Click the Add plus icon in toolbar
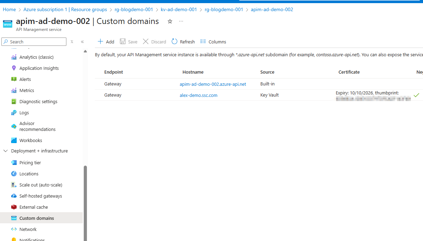 coord(100,42)
